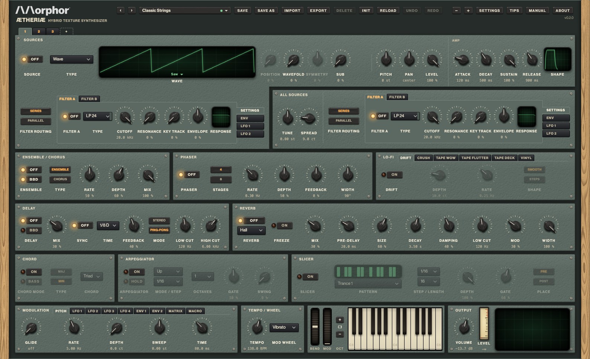Click the Bend wheel slider
The image size is (590, 359).
pos(315,326)
